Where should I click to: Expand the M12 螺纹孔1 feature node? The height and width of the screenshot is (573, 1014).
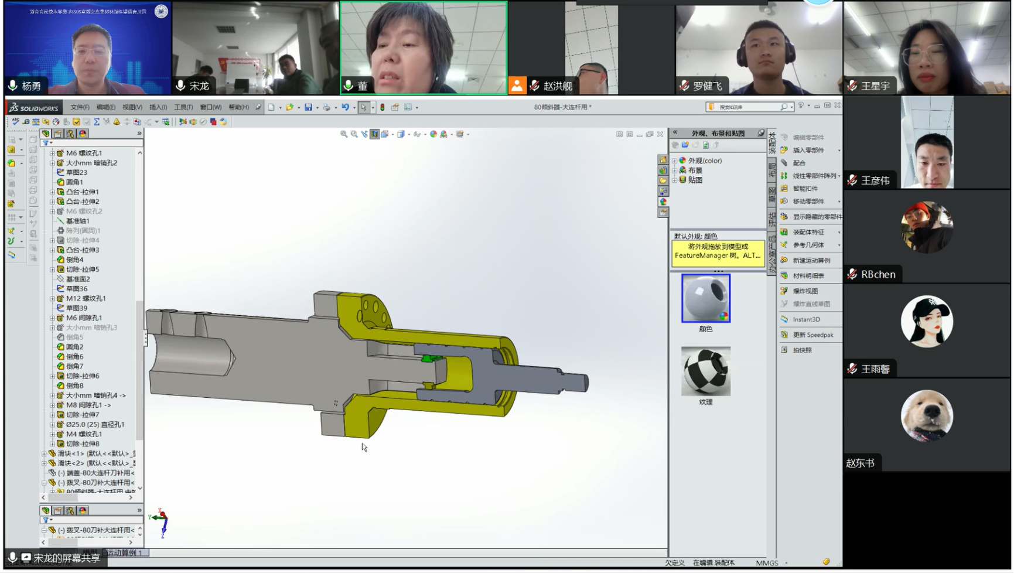(x=52, y=299)
